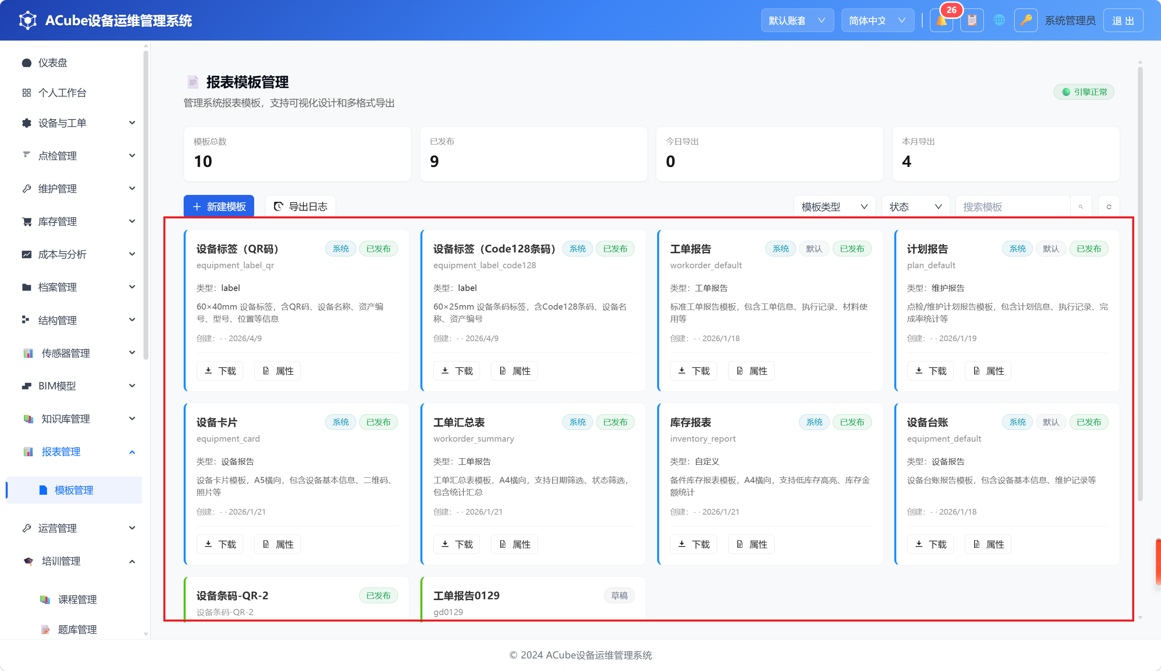Click into the 搜索模板 search field
Image resolution: width=1161 pixels, height=671 pixels.
[1013, 207]
